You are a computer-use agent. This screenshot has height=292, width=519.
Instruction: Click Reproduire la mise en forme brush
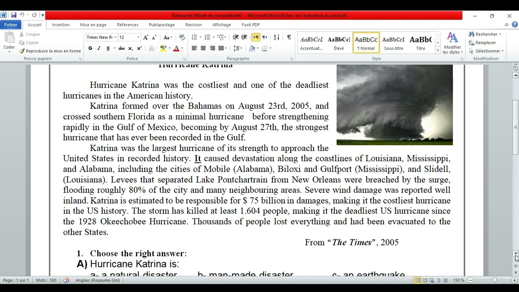tap(50, 51)
